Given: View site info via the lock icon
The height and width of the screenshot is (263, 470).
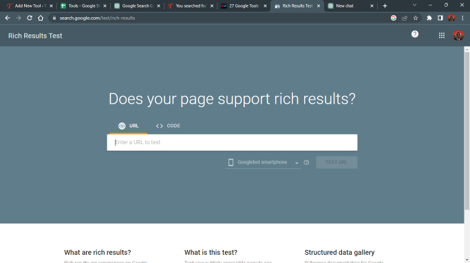Looking at the screenshot, I should [x=54, y=18].
